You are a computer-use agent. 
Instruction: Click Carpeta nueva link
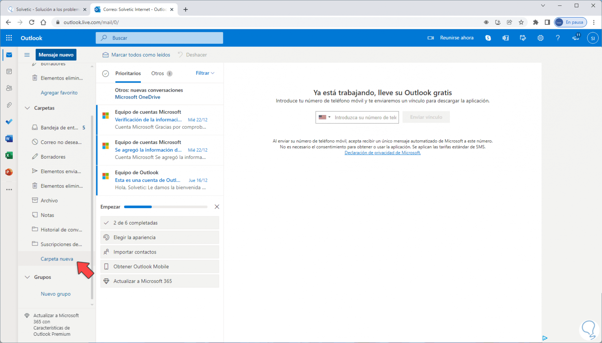(x=57, y=259)
